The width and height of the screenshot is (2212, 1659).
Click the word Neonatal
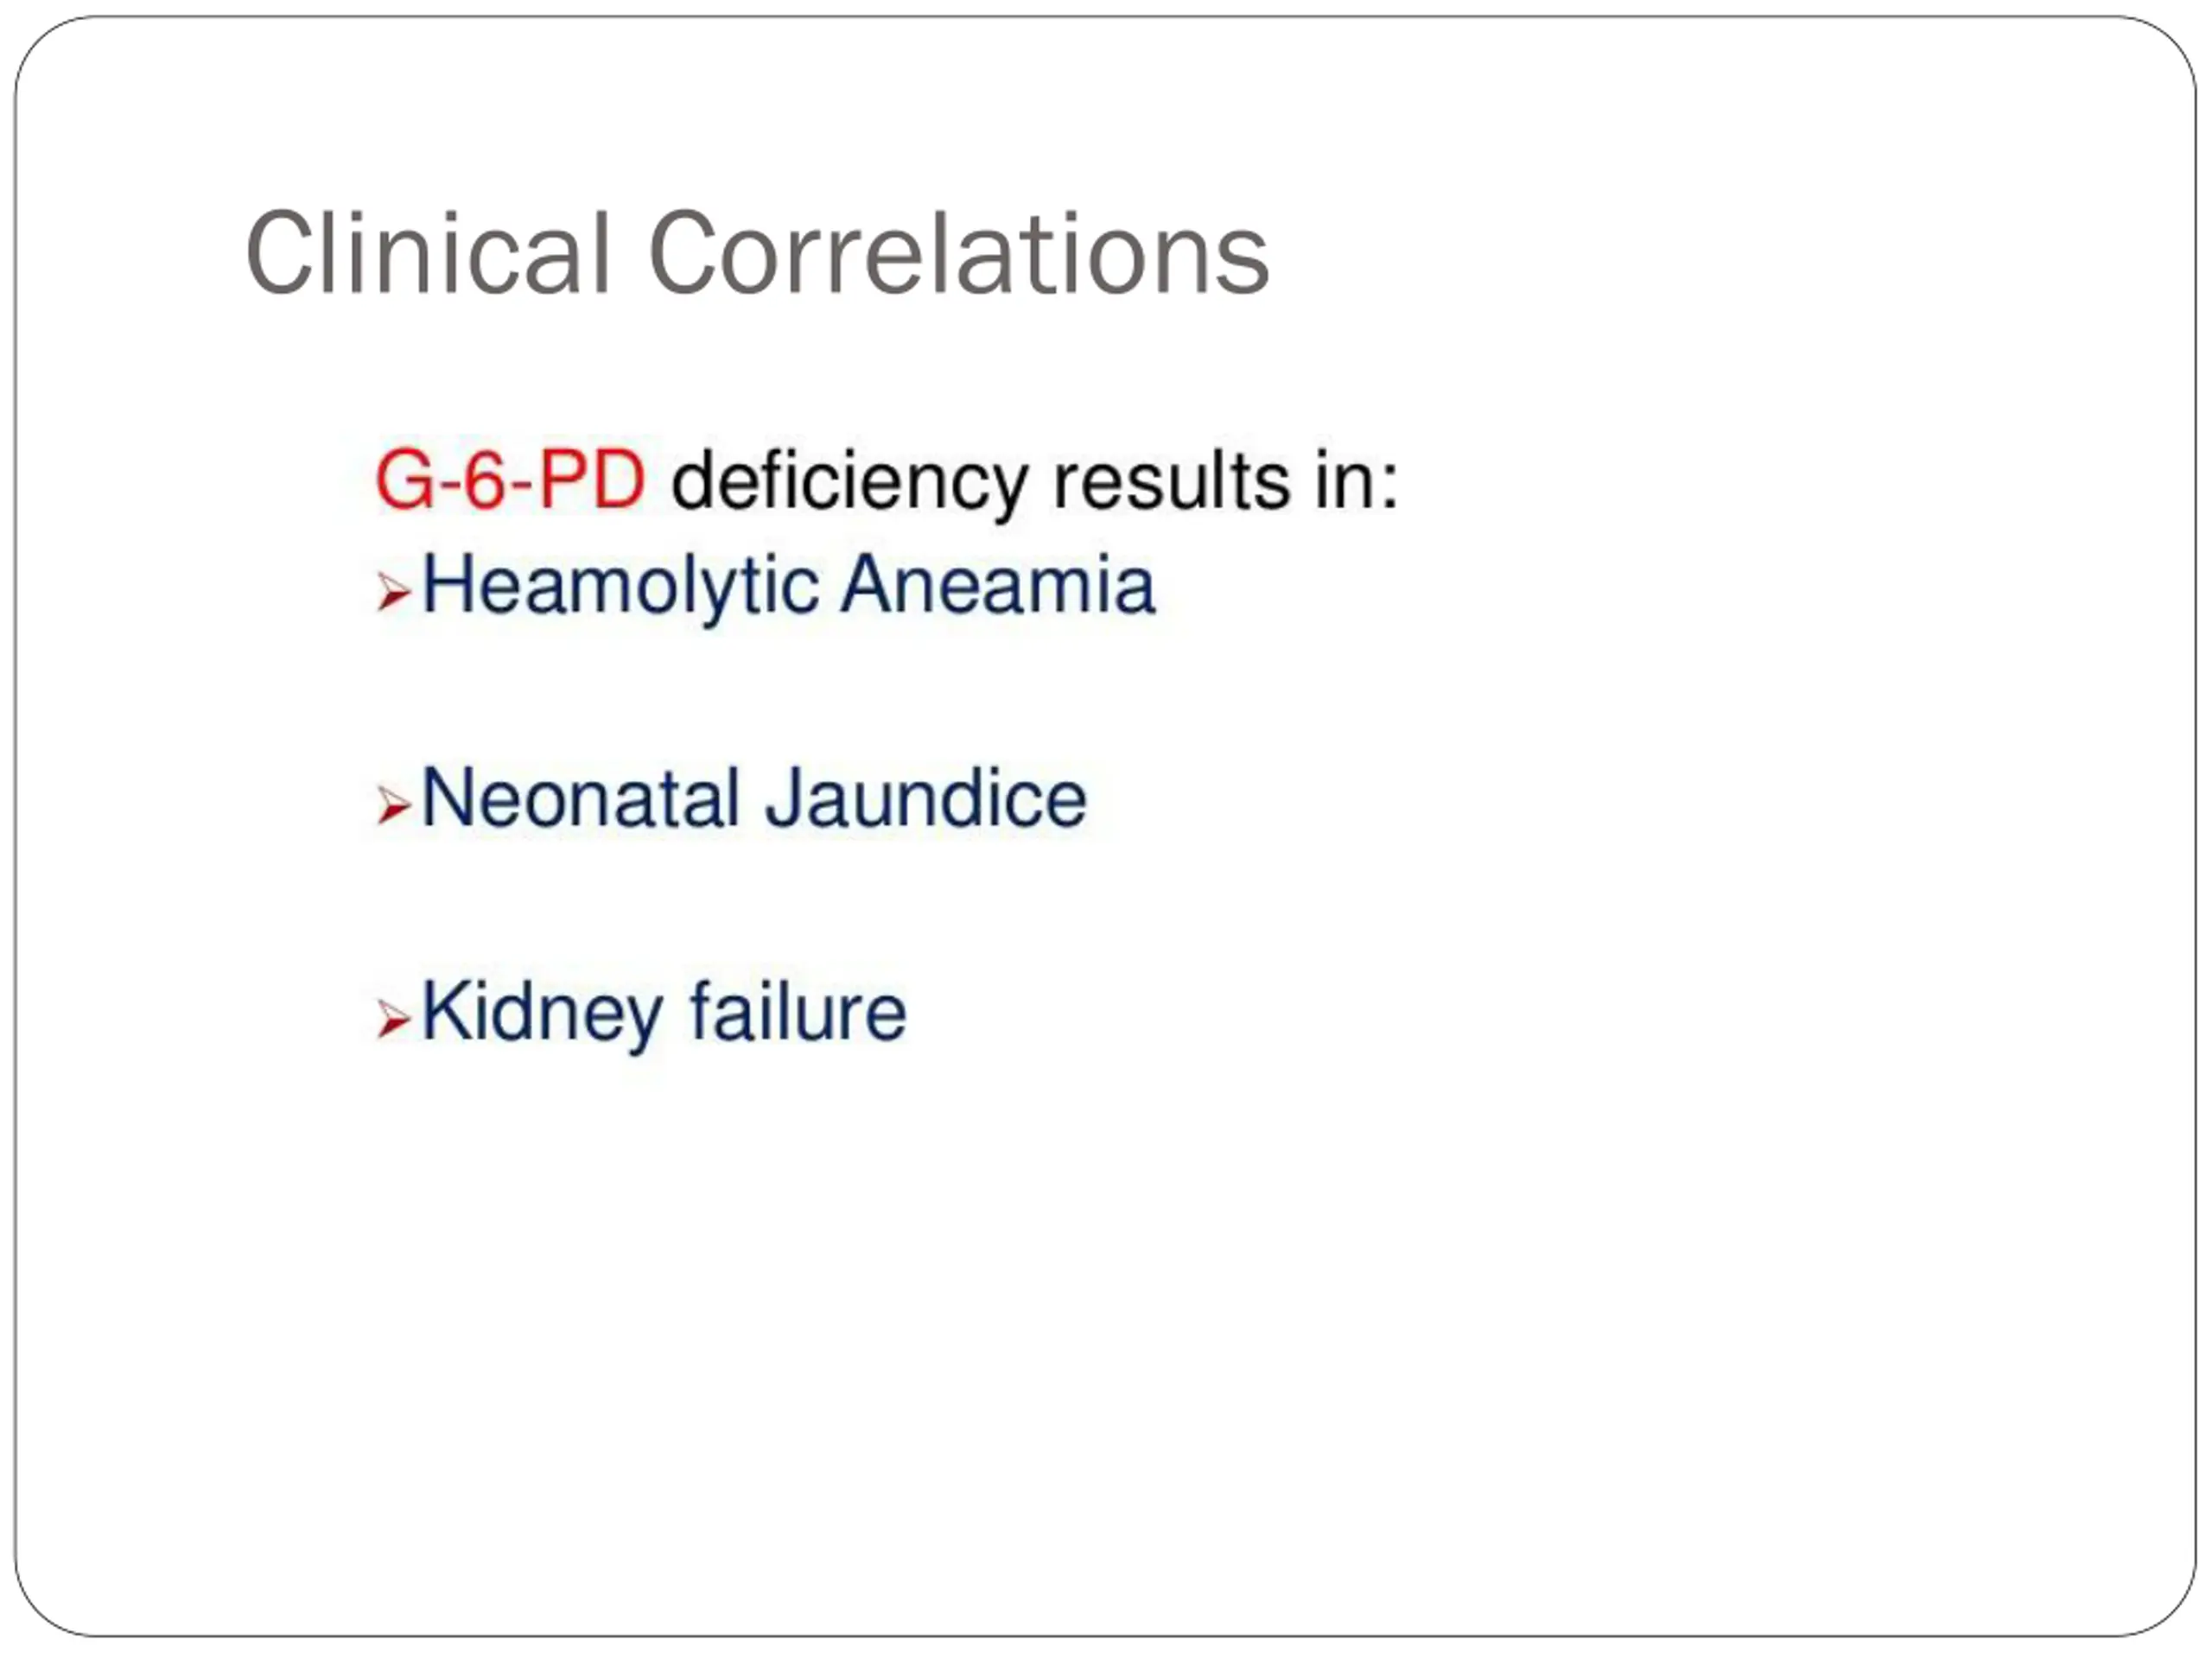[x=580, y=798]
